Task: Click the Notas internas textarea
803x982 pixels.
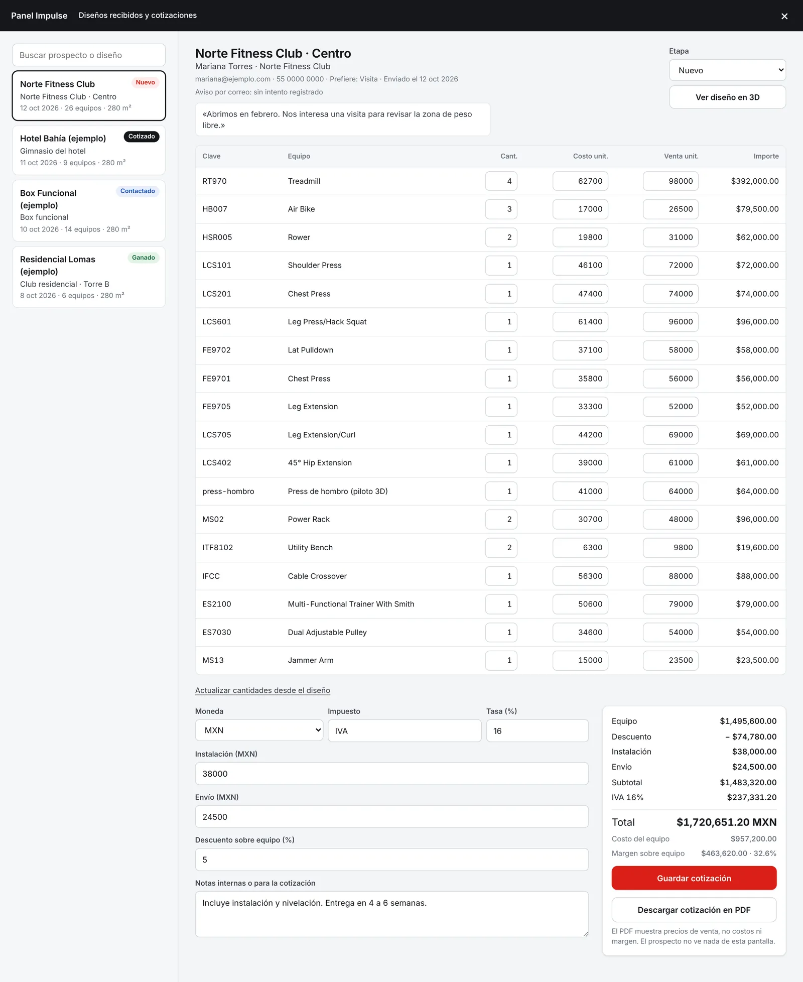Action: pyautogui.click(x=391, y=914)
